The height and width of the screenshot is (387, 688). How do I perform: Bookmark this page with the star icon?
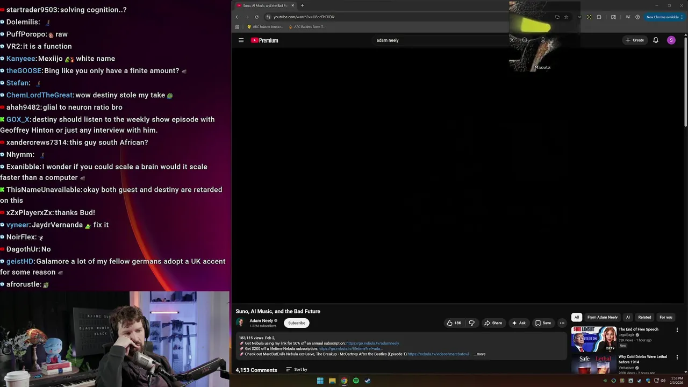click(x=566, y=17)
